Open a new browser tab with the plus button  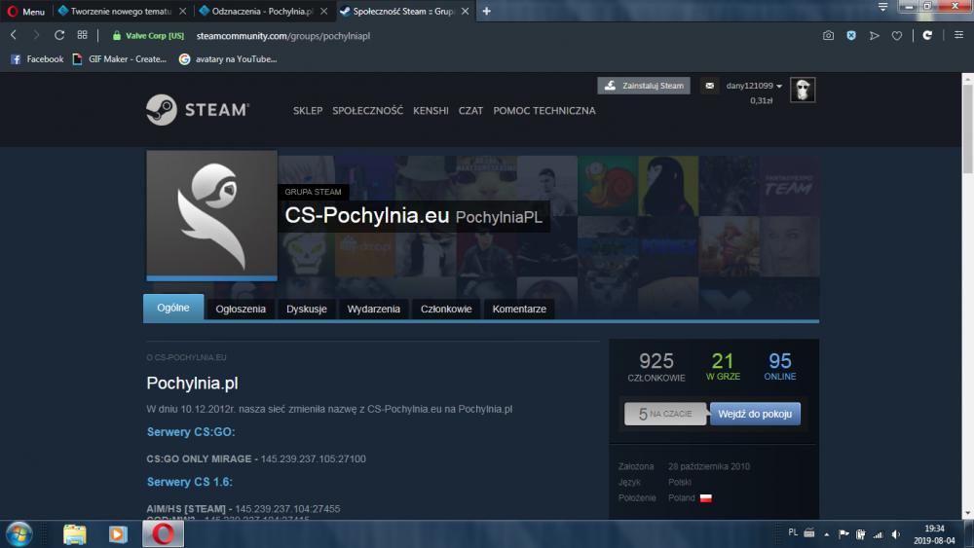pyautogui.click(x=487, y=12)
